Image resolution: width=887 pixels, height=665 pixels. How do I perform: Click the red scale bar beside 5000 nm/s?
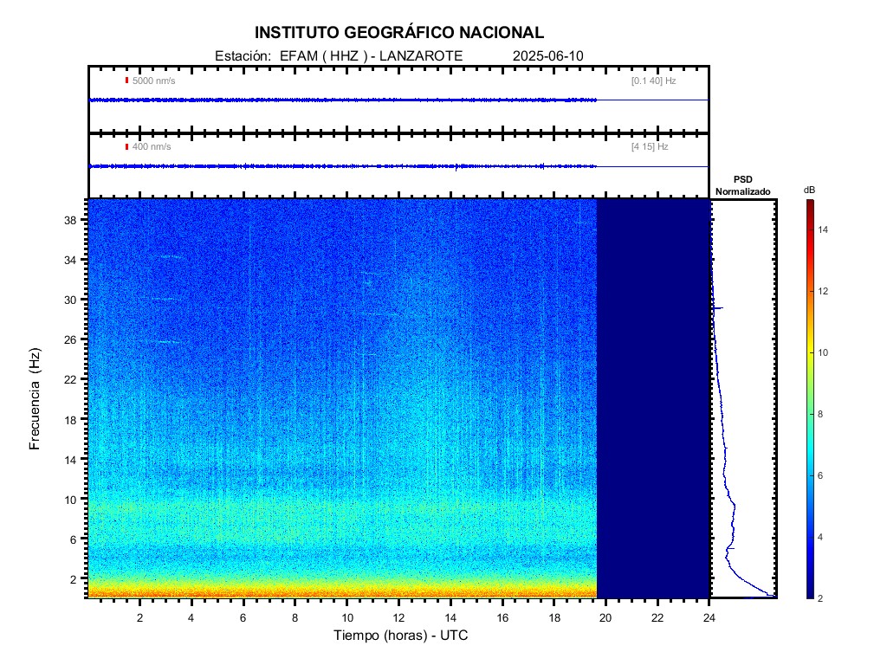click(126, 81)
